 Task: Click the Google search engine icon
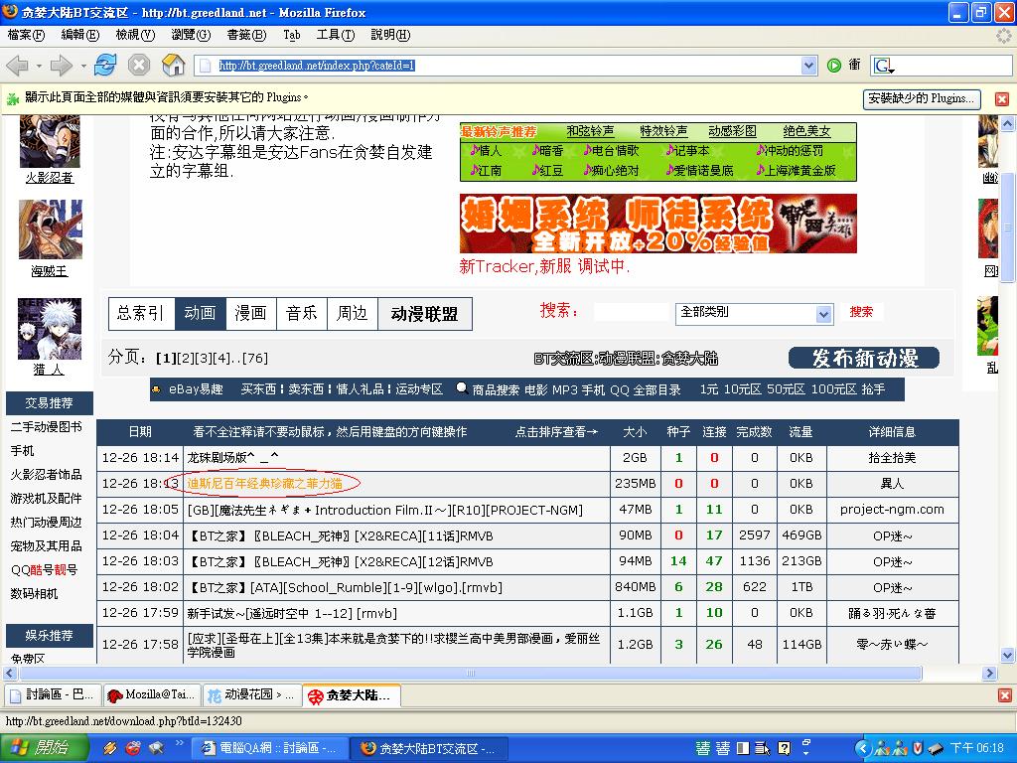tap(883, 66)
